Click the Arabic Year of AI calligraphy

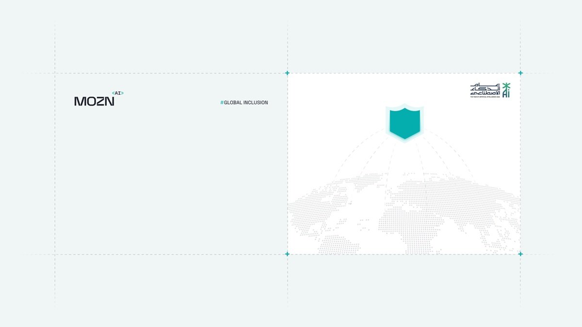pos(485,90)
